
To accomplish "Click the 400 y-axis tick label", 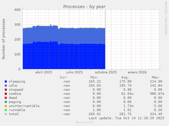I will [17, 10].
